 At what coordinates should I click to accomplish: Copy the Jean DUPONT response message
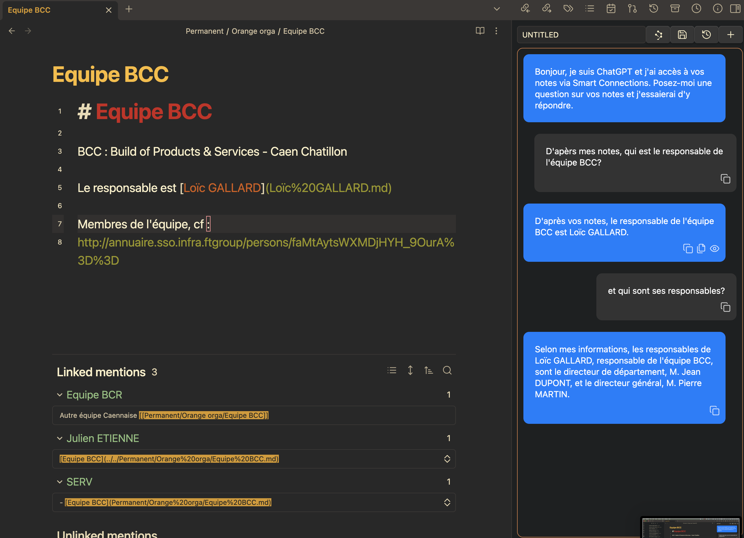(714, 411)
